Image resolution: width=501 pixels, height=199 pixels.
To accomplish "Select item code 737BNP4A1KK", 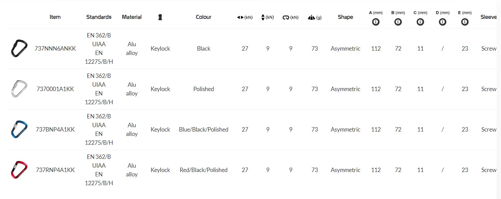I will (55, 130).
